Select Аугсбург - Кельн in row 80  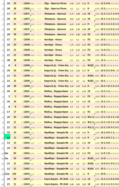(x=53, y=40)
